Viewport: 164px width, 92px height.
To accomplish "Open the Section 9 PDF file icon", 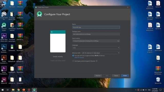I will click(158, 4).
